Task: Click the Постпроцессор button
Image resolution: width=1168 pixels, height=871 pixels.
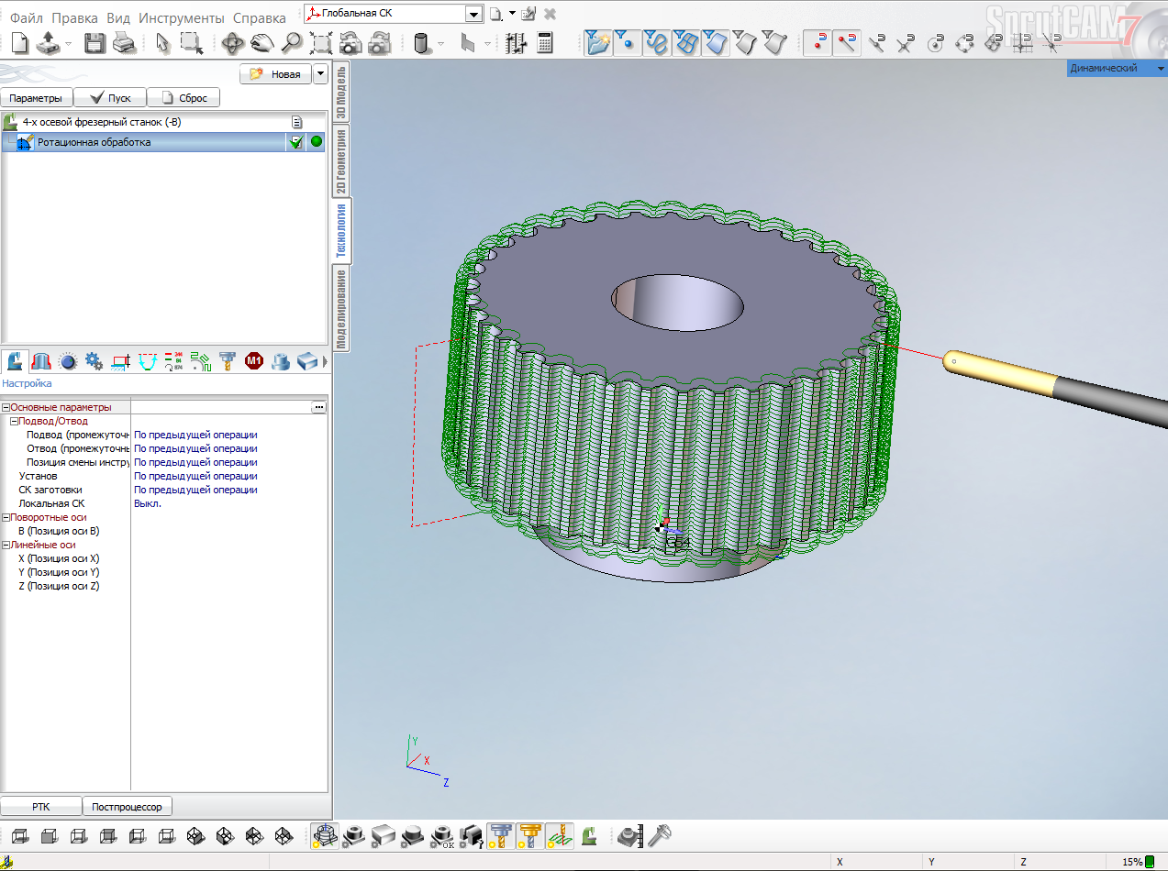Action: pyautogui.click(x=127, y=807)
